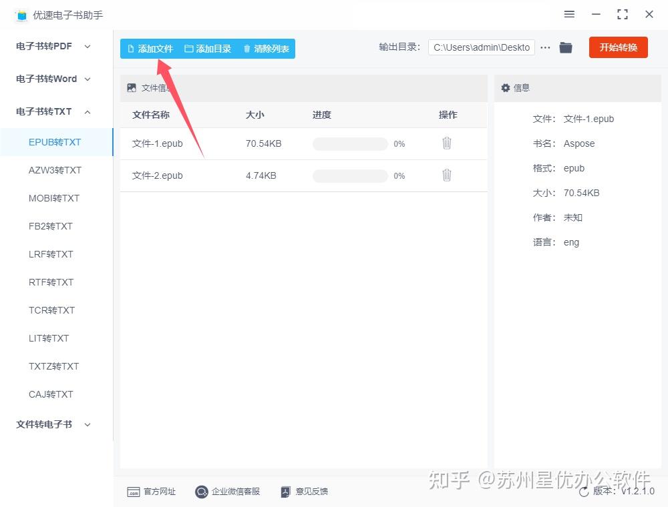
Task: Visit 官方网址 official website
Action: click(x=151, y=492)
